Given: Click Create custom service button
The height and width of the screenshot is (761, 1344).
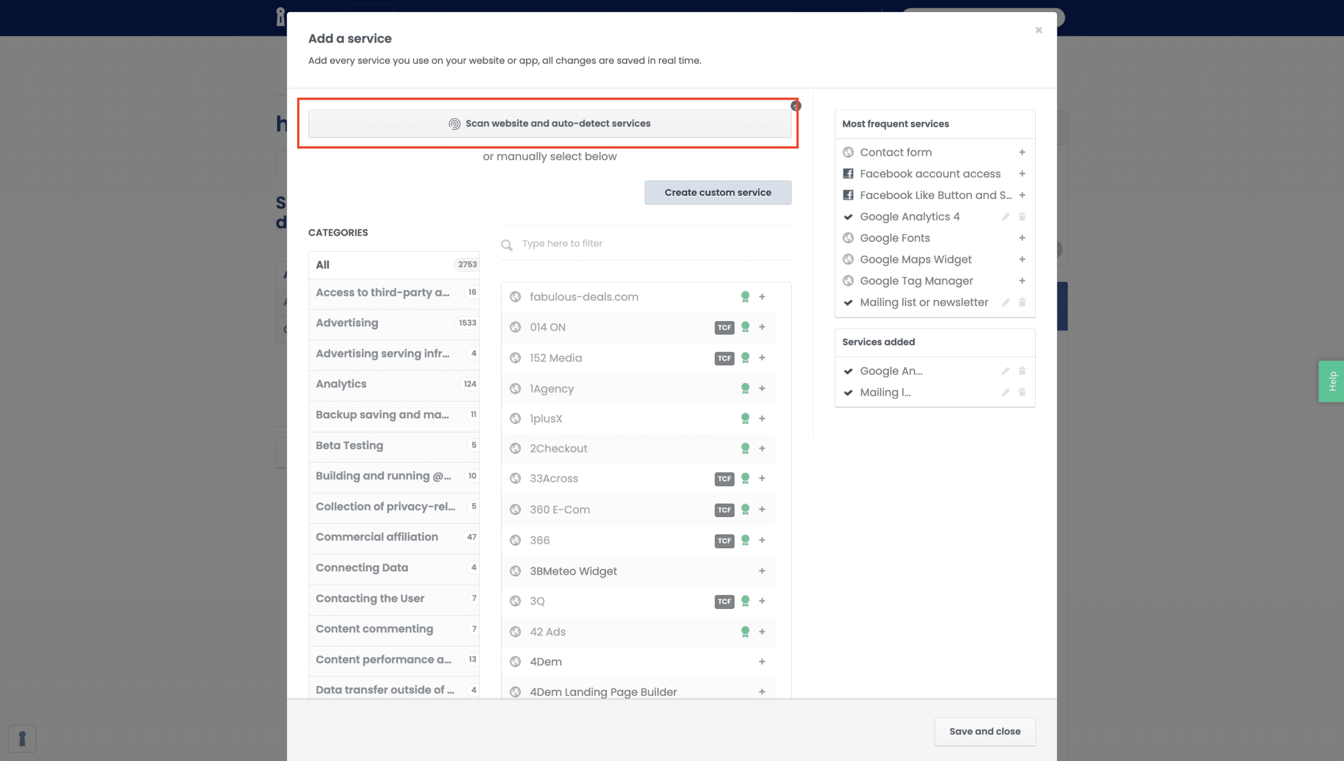Looking at the screenshot, I should coord(718,193).
